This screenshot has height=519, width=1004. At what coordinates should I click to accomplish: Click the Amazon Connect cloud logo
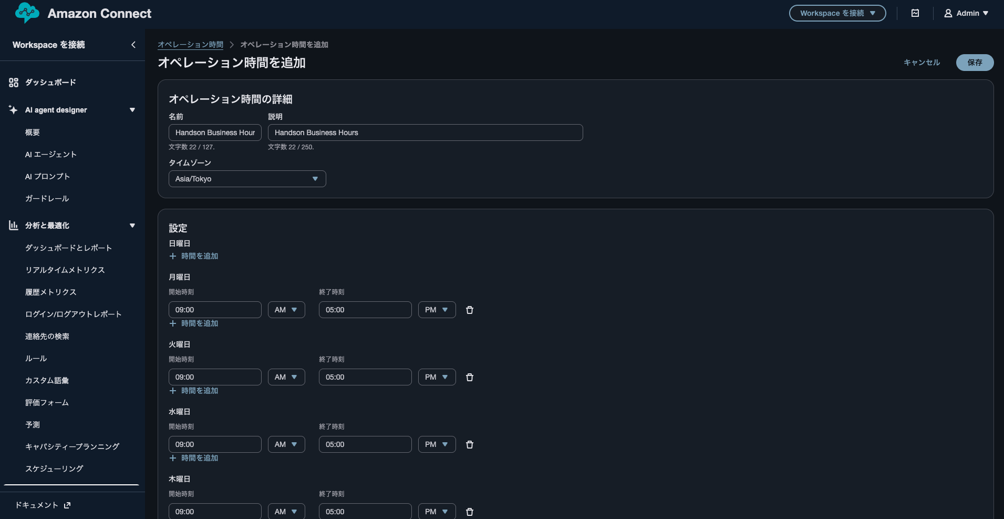pos(27,13)
